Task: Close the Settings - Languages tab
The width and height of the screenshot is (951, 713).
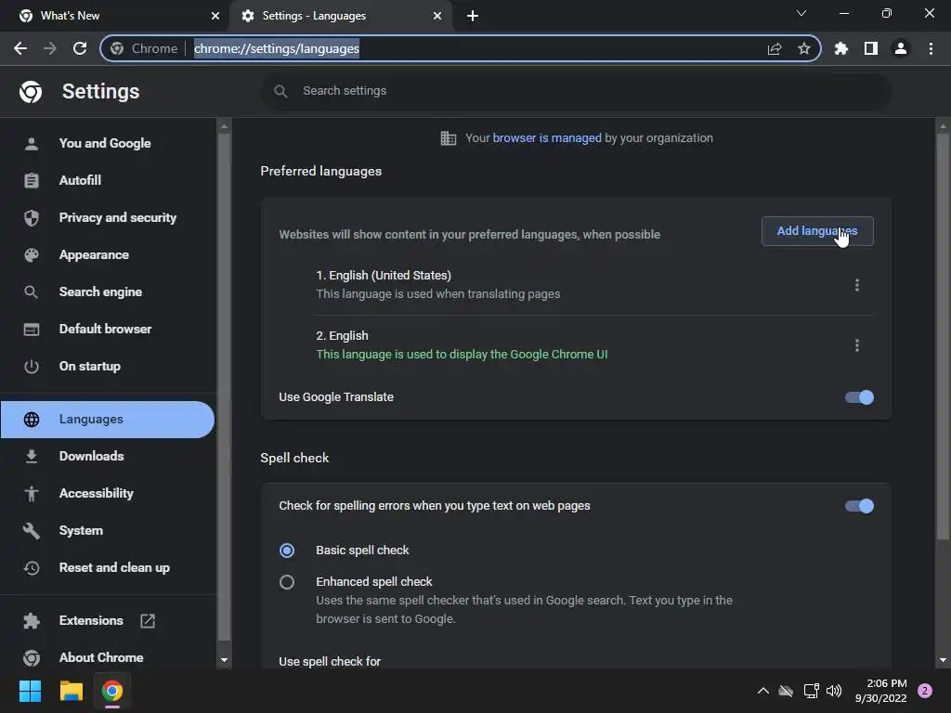Action: 437,16
